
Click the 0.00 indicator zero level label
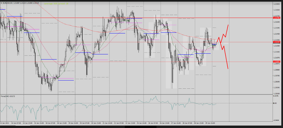[275, 103]
